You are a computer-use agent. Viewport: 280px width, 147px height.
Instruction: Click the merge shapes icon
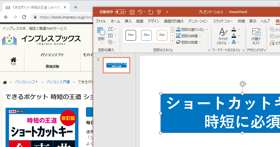(110, 42)
